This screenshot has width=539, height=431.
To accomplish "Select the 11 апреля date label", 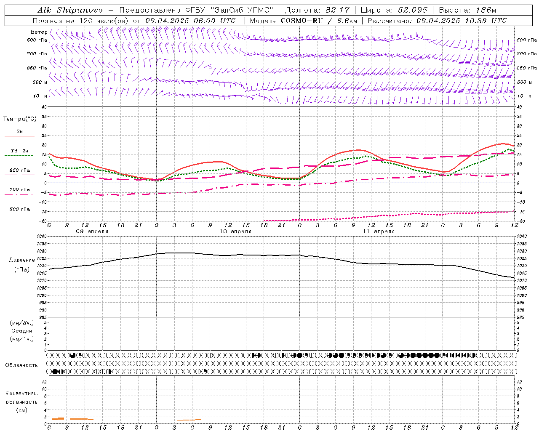I will point(379,231).
